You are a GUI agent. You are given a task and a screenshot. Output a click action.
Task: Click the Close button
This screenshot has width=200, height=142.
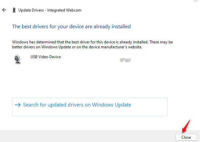(186, 137)
